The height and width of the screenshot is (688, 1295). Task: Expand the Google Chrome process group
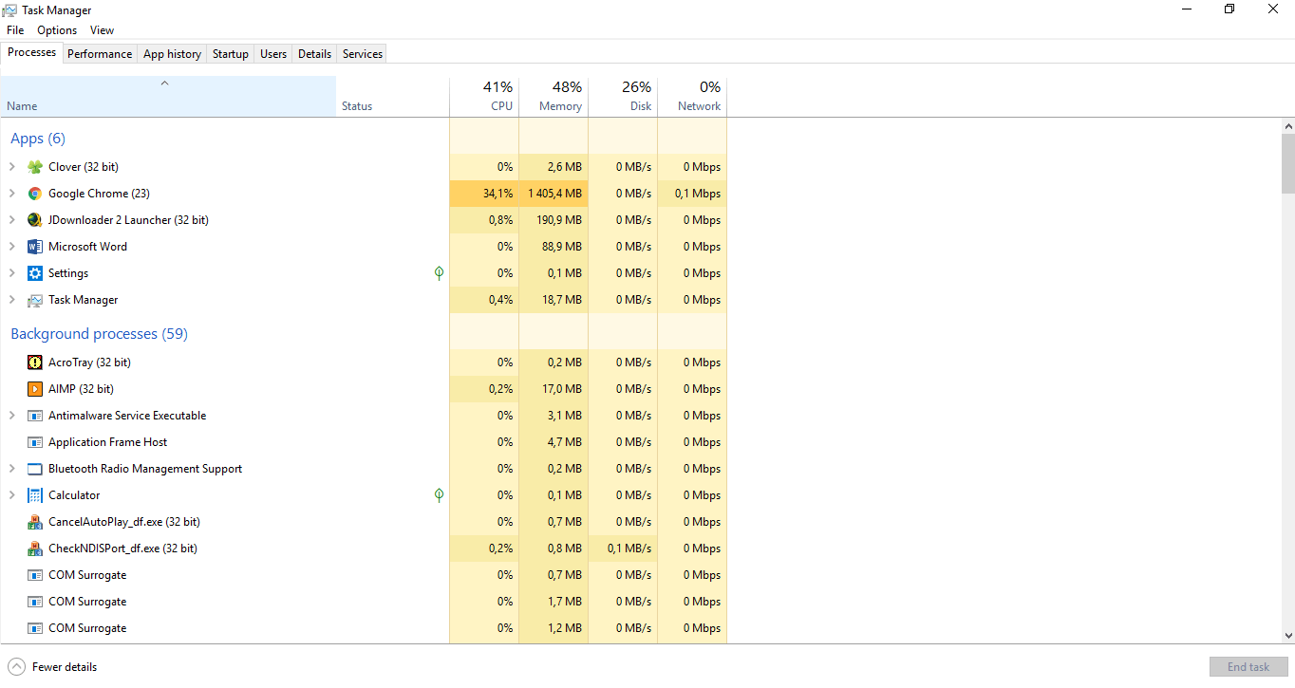pos(11,193)
